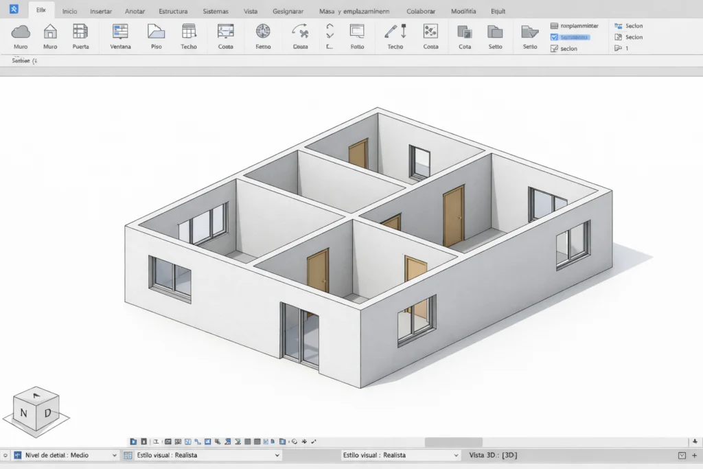The height and width of the screenshot is (469, 703).
Task: Choose the Techo (roof) tool
Action: coord(189,36)
